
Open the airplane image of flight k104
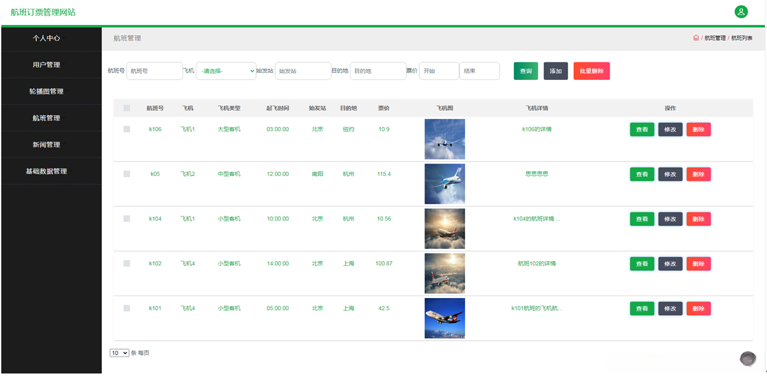pyautogui.click(x=445, y=229)
